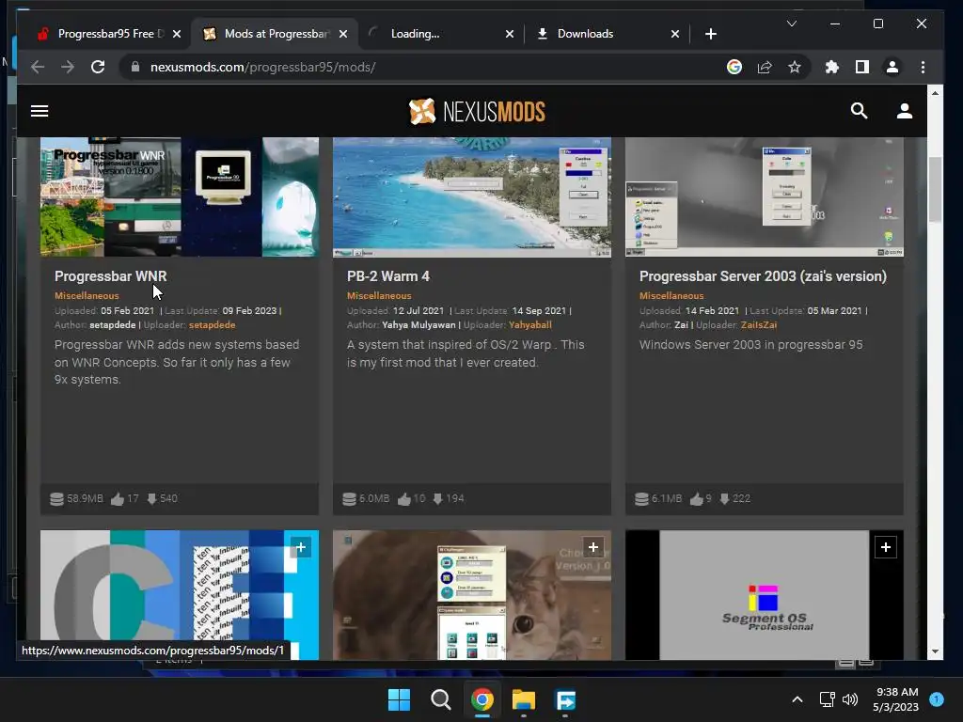Open taskbar Search
The height and width of the screenshot is (722, 963).
[440, 699]
